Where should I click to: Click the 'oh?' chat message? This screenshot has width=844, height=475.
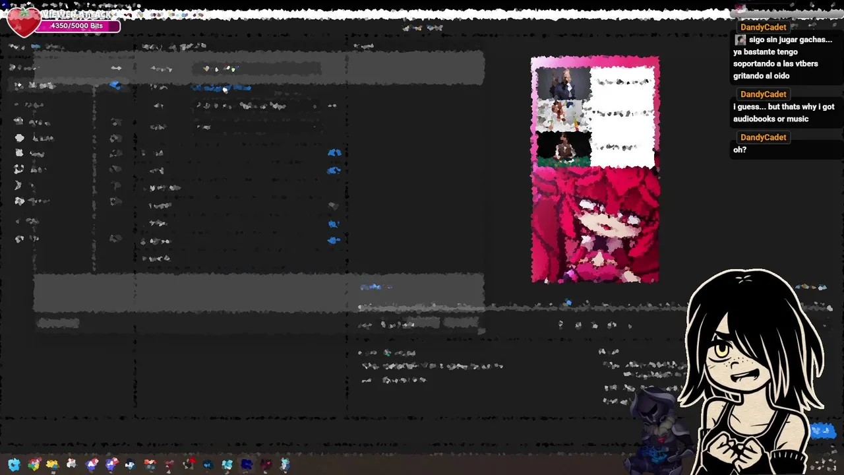pos(740,150)
